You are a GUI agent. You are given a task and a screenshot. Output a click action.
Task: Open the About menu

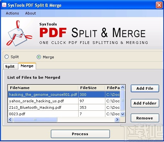31,13
